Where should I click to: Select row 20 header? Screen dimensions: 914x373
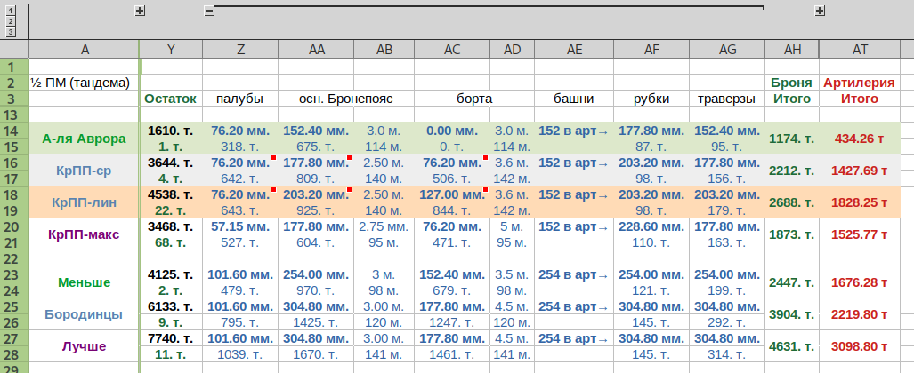pos(14,226)
